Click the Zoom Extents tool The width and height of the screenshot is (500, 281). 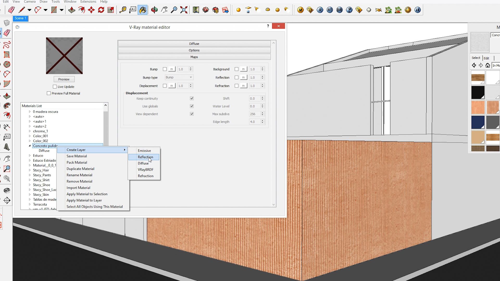click(x=184, y=10)
